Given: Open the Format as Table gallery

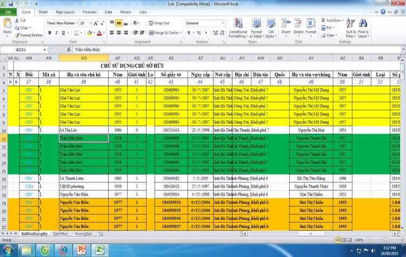Looking at the screenshot, I should point(255,27).
